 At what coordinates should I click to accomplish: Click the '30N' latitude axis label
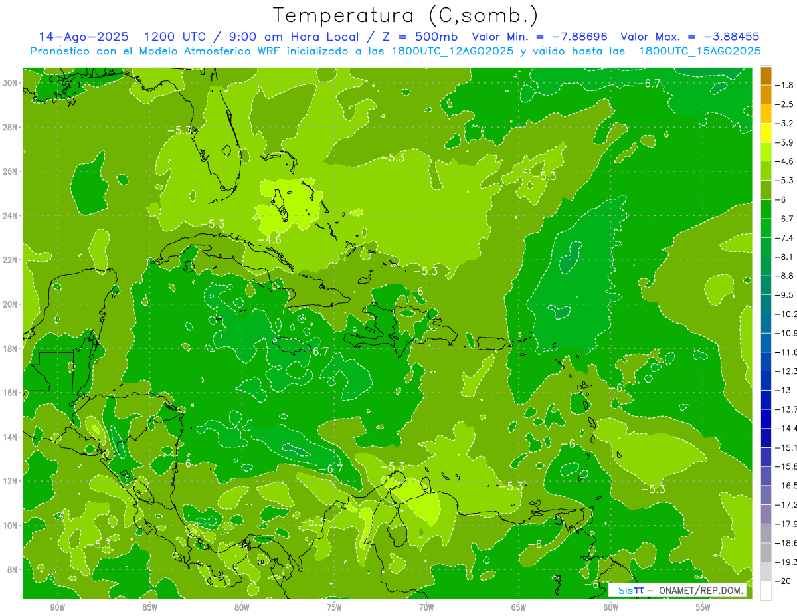pyautogui.click(x=11, y=83)
